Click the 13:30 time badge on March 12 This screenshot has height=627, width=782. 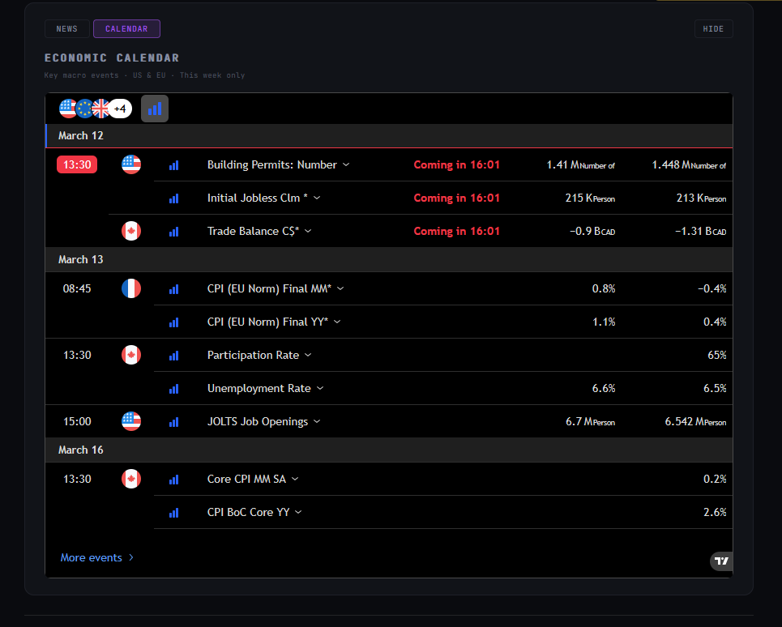tap(76, 164)
